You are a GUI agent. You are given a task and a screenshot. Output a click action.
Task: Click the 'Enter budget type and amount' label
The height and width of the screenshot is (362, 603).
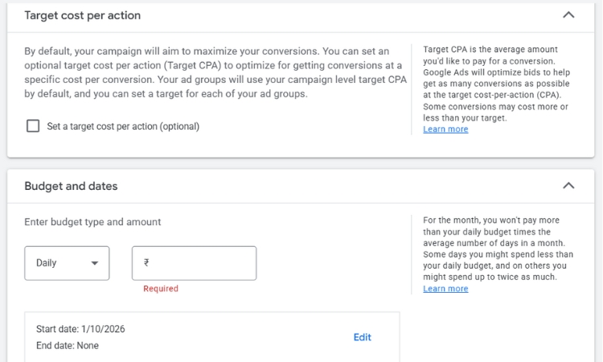[x=92, y=222]
